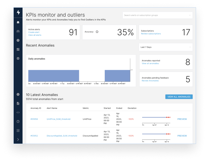Click the 35% accuracy value

[125, 32]
